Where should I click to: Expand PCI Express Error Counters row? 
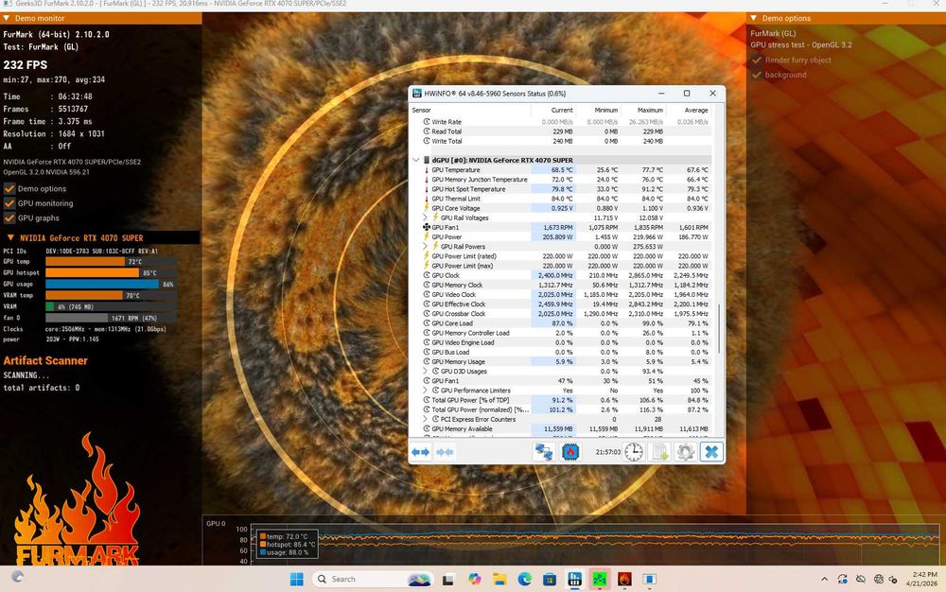pyautogui.click(x=425, y=419)
